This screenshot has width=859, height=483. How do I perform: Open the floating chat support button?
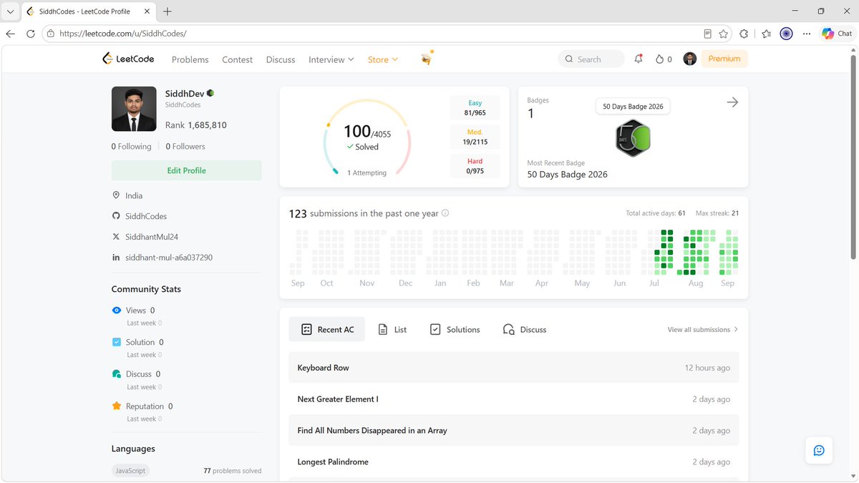pyautogui.click(x=819, y=450)
